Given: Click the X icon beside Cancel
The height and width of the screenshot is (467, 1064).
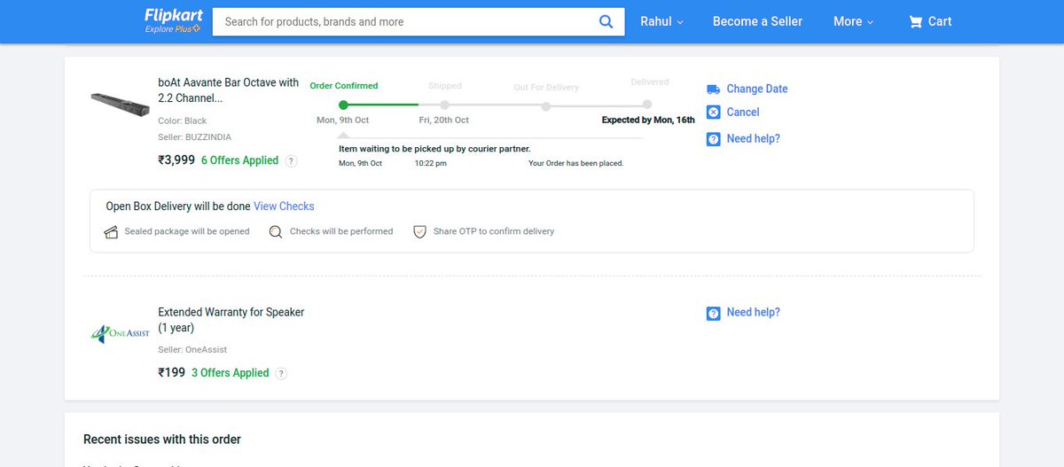Looking at the screenshot, I should [714, 112].
